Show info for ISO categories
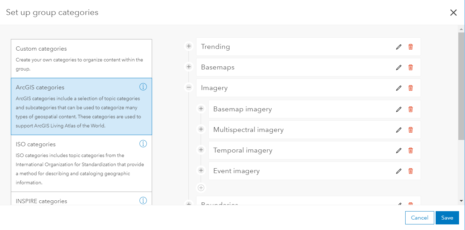Image resolution: width=465 pixels, height=230 pixels. (143, 143)
